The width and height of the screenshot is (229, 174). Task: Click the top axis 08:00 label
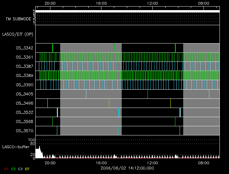pos(203,3)
